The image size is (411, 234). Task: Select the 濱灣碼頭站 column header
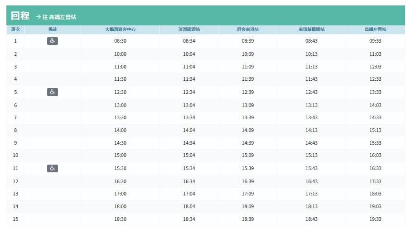coord(189,29)
